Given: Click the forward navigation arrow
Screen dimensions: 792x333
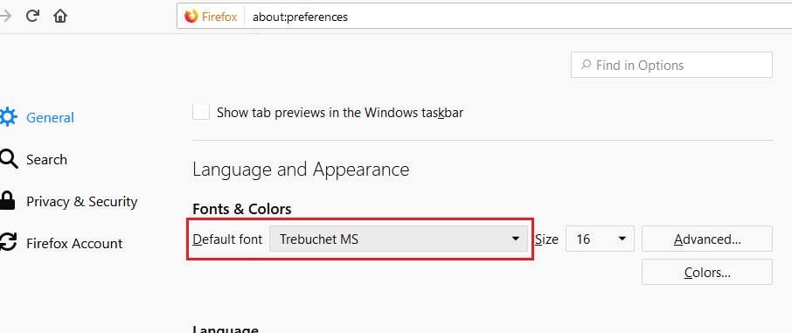Looking at the screenshot, I should [6, 17].
